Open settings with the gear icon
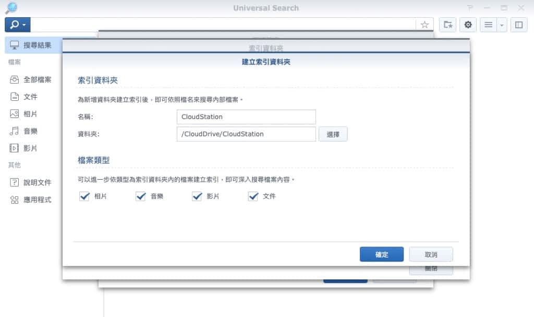This screenshot has width=534, height=317. pyautogui.click(x=468, y=25)
